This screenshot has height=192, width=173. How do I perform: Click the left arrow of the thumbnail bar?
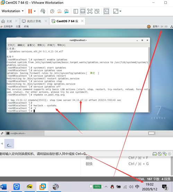[x=2, y=143]
